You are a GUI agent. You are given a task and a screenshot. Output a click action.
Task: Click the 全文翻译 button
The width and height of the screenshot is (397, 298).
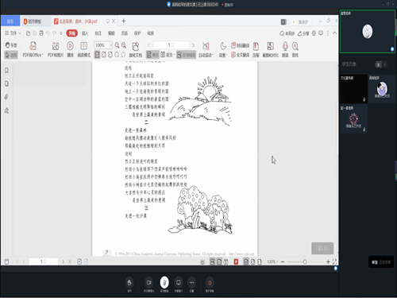pyautogui.click(x=240, y=55)
